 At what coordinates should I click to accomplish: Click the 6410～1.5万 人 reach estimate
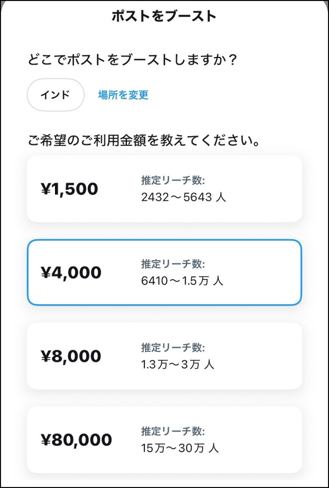point(182,281)
